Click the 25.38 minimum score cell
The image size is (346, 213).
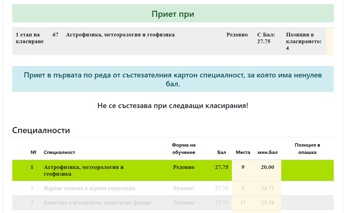pos(267,203)
